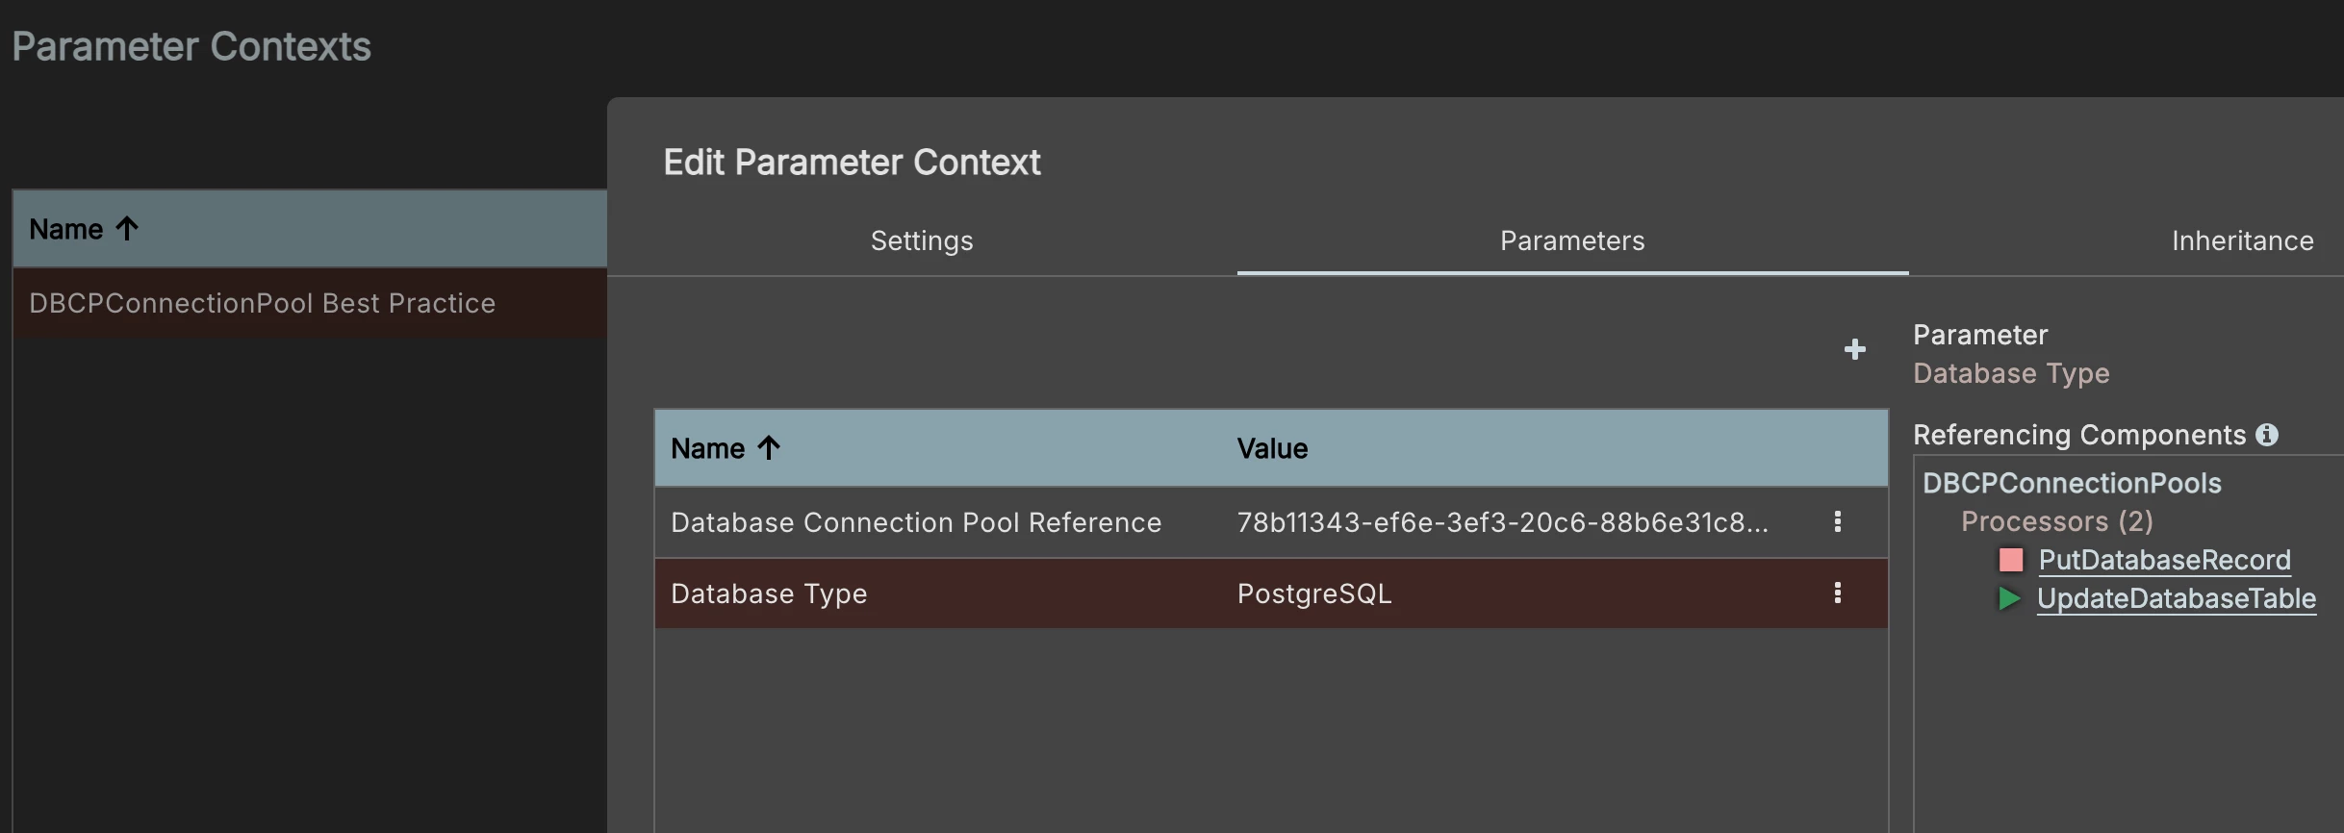Click the Referencing Components heading text
Screen dimensions: 2344x833
(x=2079, y=435)
